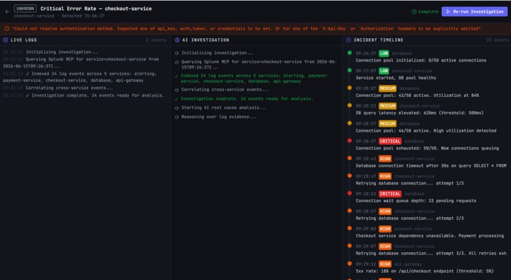Viewport: 511px width, 280px height.
Task: Click 'Retrying database connection... attempt 3/3' entry
Action: [431, 254]
